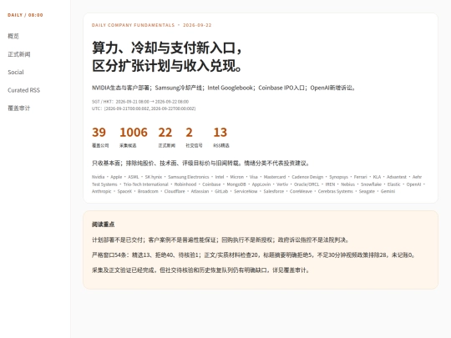Click Broadcom in the company list
The image size is (451, 338).
point(148,191)
